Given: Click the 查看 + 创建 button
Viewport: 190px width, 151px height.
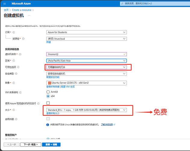Looking at the screenshot, I should tap(51, 144).
